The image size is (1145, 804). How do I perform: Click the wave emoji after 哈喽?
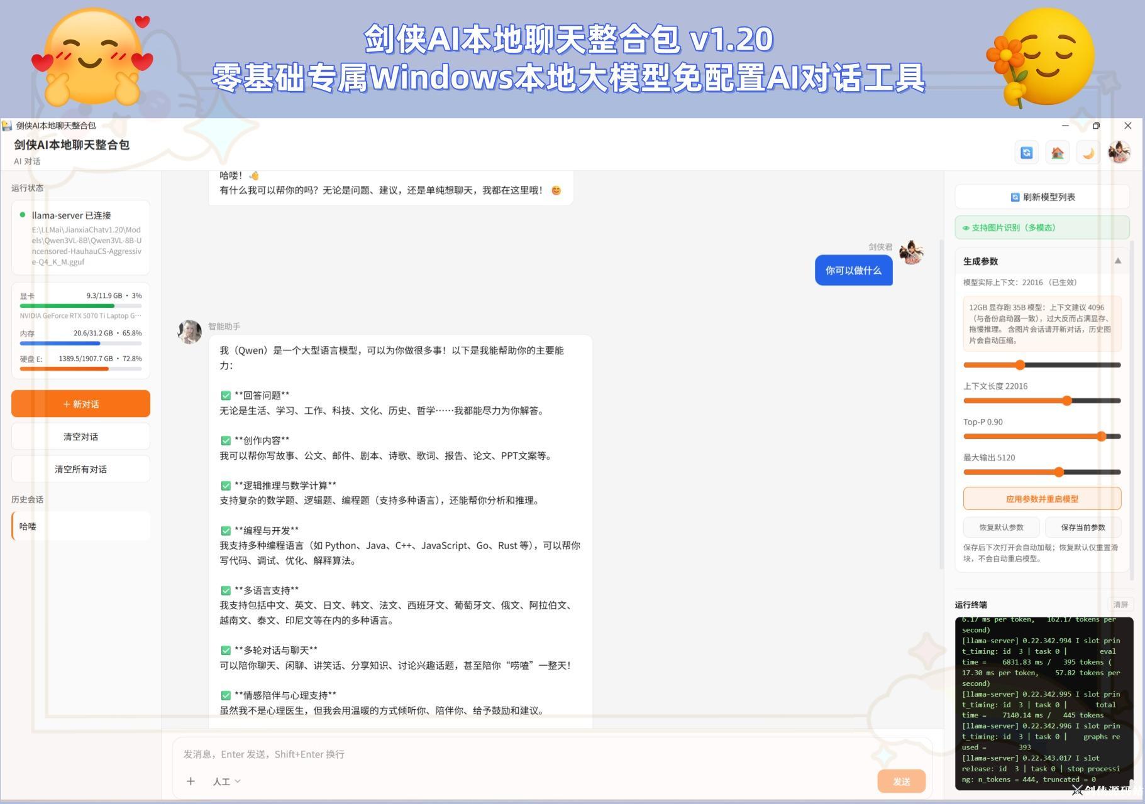coord(253,175)
